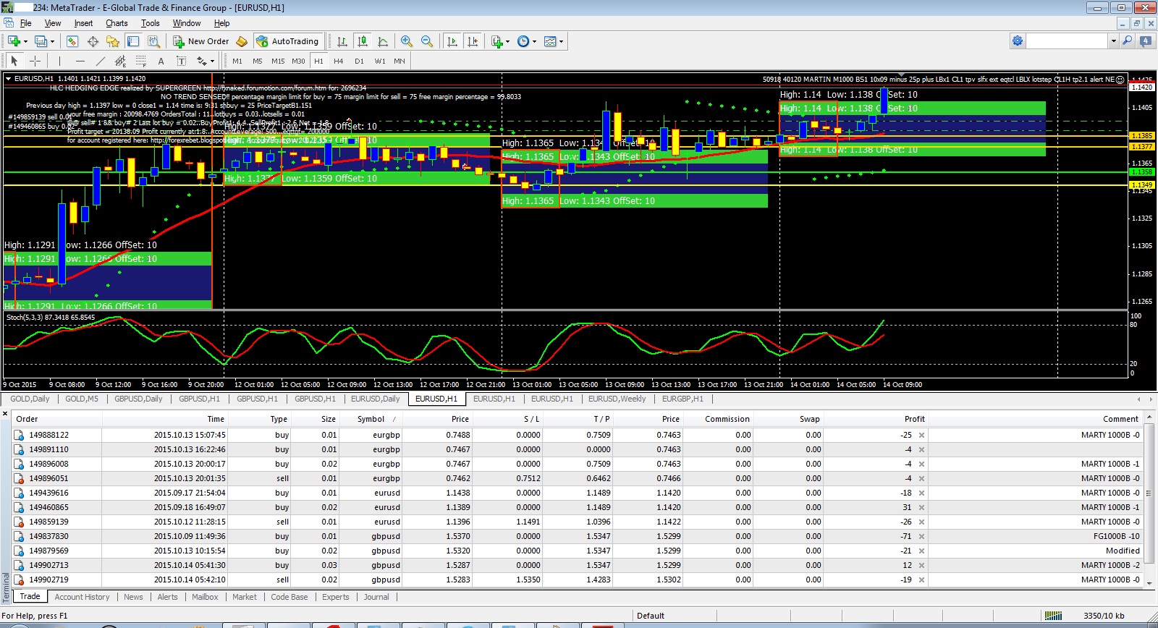Zoom out on the chart
Image resolution: width=1158 pixels, height=628 pixels.
click(x=427, y=41)
